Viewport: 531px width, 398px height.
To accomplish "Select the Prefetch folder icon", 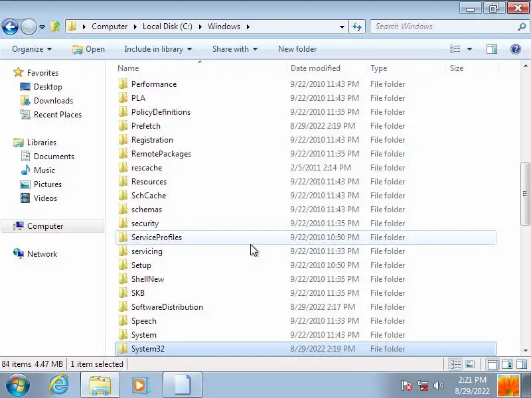I will (x=123, y=125).
